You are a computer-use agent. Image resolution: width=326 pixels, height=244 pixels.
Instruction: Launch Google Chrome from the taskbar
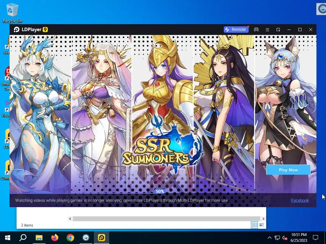pos(70,238)
